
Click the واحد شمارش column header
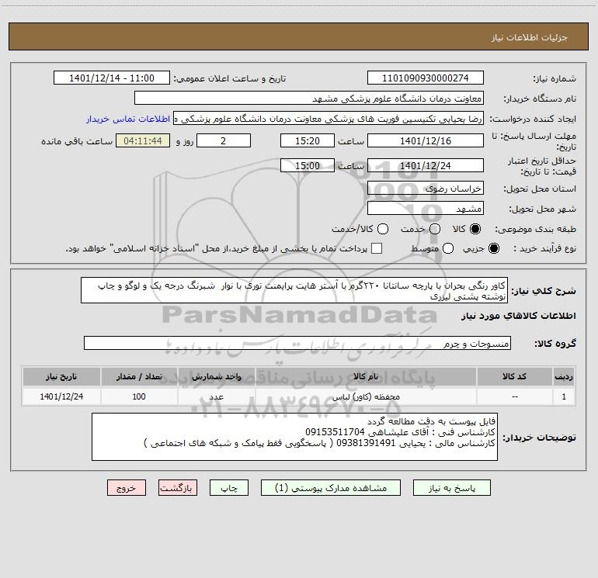coord(216,376)
